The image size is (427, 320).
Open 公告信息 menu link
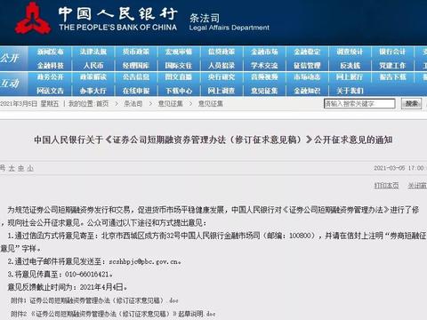[x=136, y=77]
